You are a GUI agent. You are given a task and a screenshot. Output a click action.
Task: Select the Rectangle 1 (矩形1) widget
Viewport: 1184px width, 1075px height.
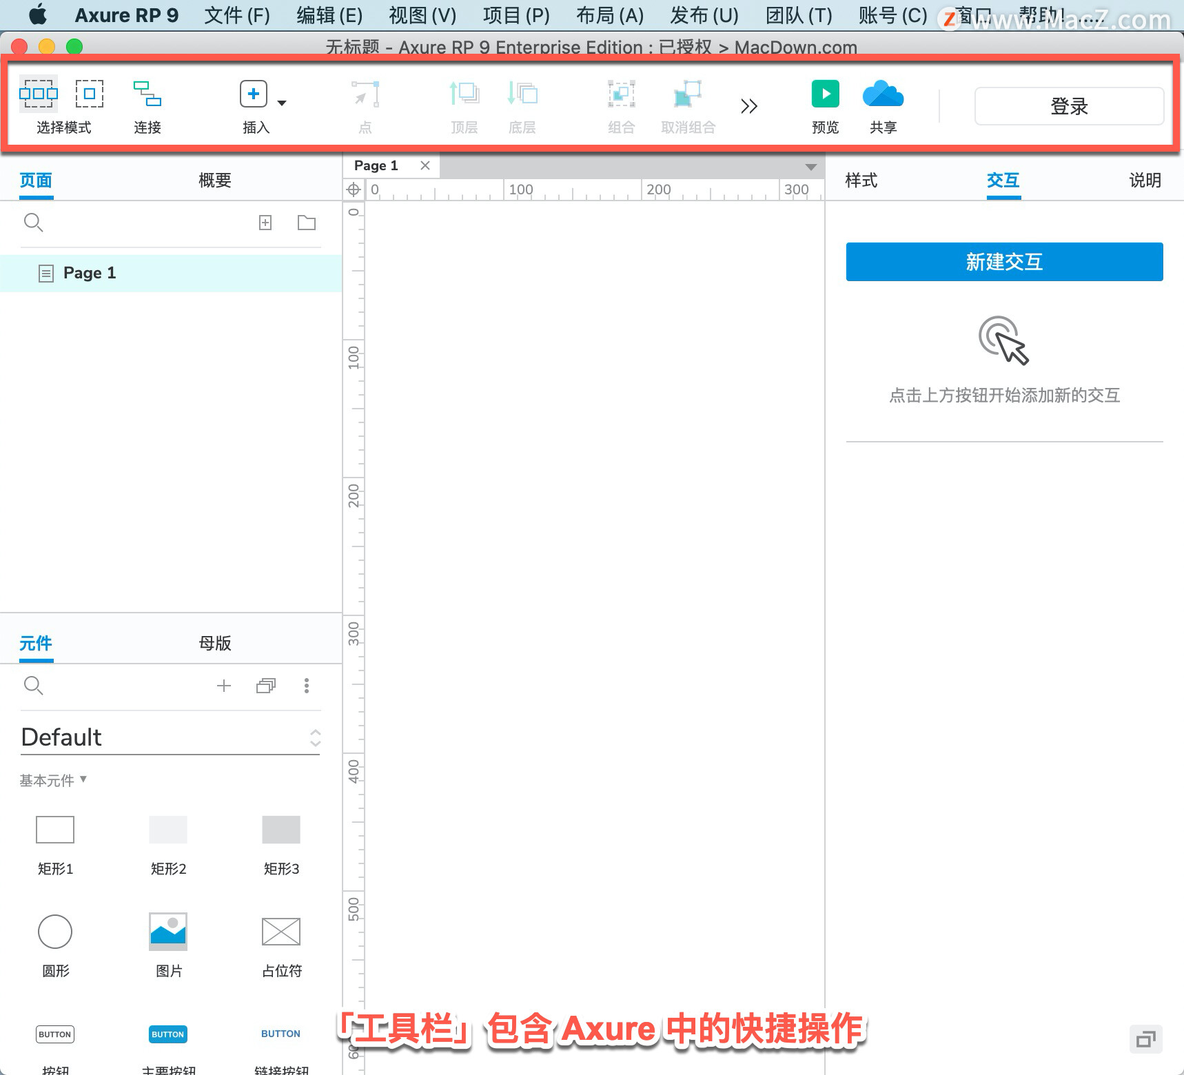pos(55,830)
